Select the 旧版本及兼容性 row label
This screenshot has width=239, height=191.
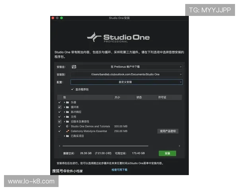click(x=80, y=121)
